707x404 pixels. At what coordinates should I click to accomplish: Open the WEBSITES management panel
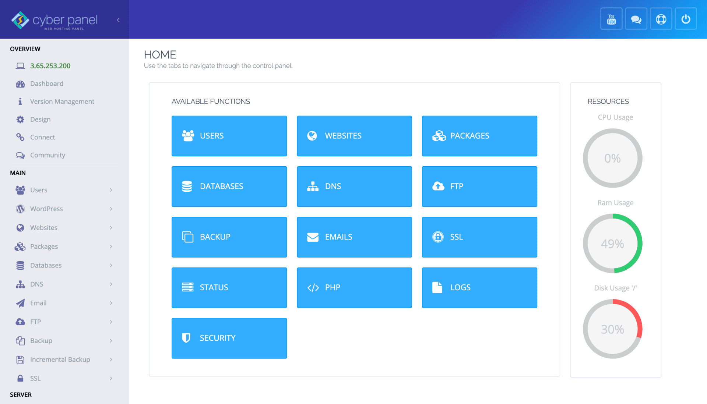pos(355,136)
